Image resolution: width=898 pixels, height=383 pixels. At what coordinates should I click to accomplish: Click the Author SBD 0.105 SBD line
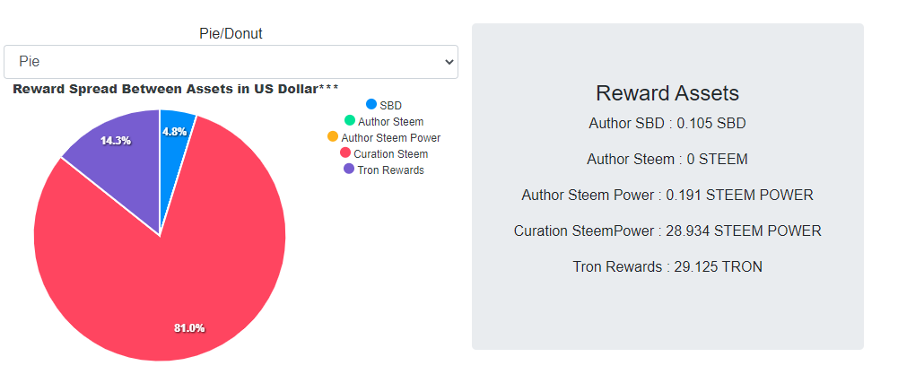(x=667, y=123)
